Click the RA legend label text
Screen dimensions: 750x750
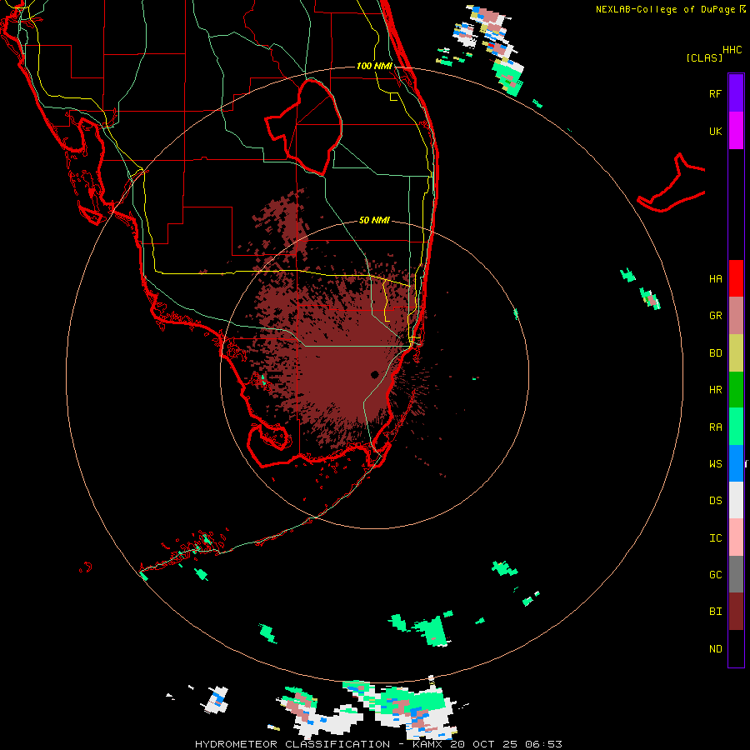715,427
